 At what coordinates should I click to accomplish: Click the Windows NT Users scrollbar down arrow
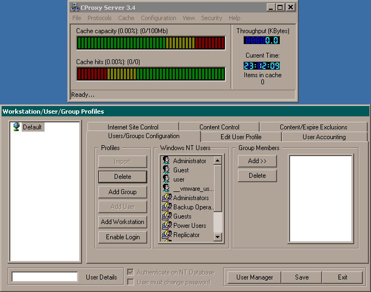click(x=217, y=237)
